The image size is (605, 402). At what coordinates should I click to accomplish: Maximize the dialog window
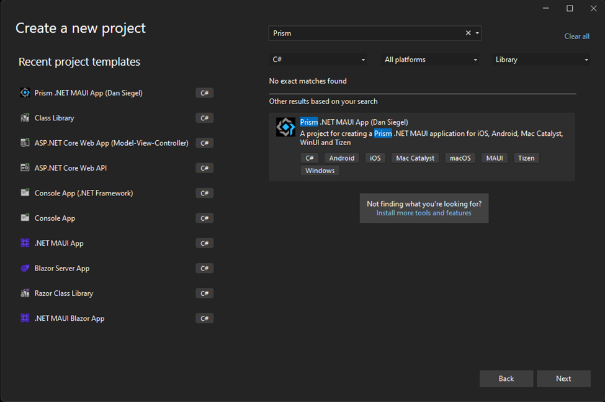[570, 8]
